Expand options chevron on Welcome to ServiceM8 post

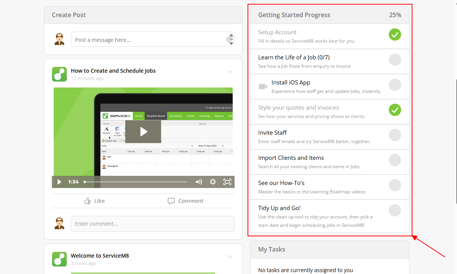(x=230, y=256)
